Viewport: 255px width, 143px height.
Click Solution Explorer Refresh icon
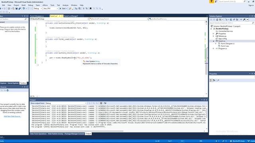point(231,19)
